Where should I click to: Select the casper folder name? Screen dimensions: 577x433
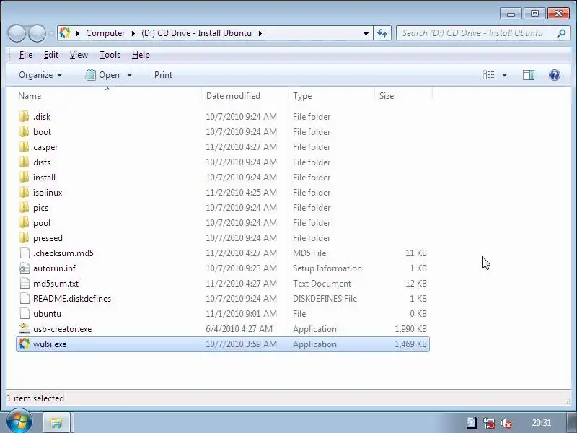click(45, 147)
